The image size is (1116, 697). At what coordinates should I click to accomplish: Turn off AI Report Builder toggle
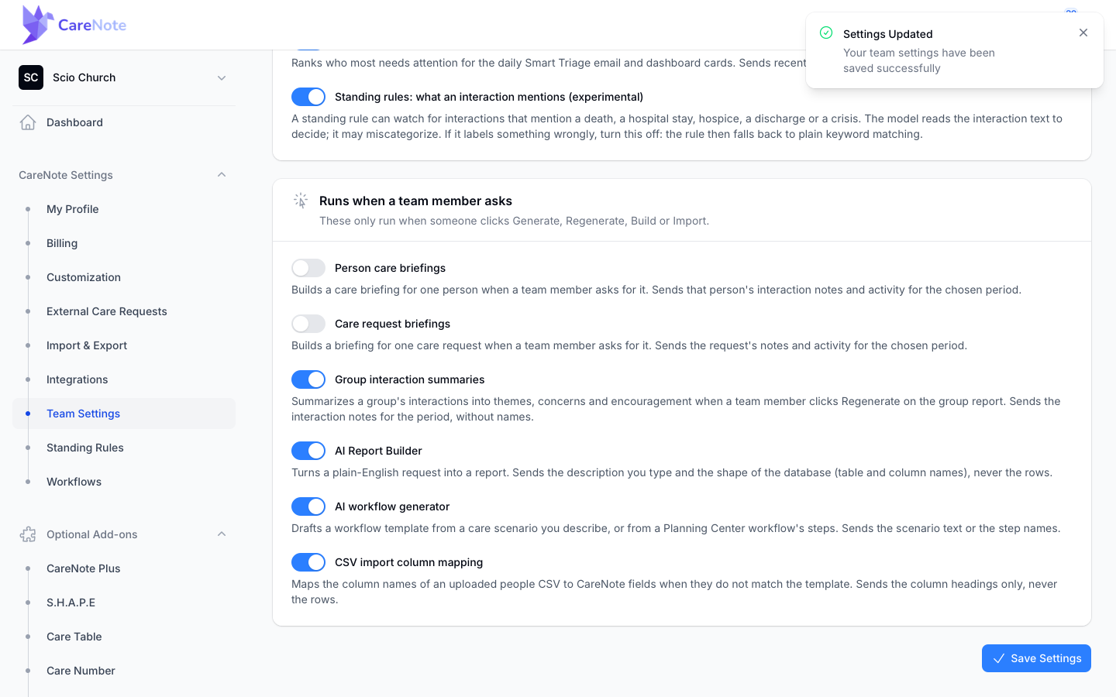pyautogui.click(x=308, y=451)
